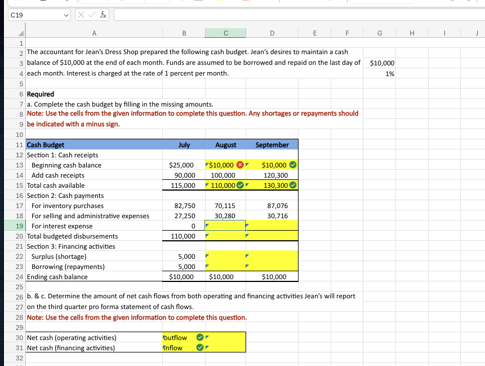
Task: Select July total disbursements 110,000
Action: click(184, 236)
